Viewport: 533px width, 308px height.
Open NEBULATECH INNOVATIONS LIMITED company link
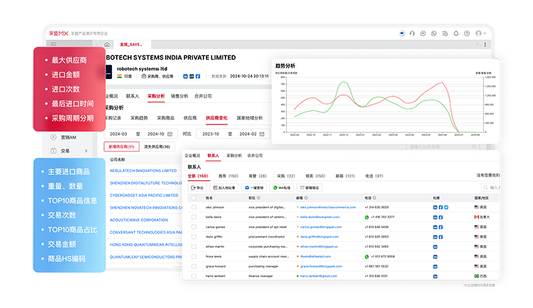click(144, 171)
